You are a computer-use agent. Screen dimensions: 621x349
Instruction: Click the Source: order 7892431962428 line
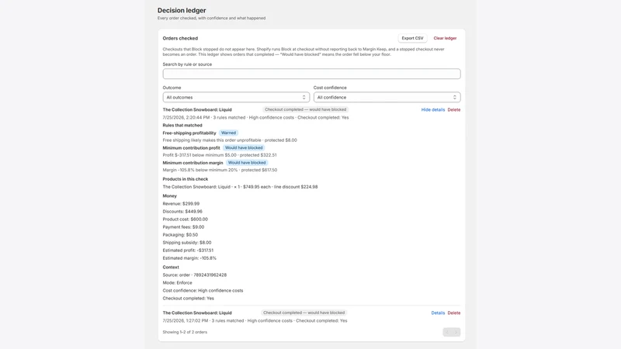(x=195, y=275)
